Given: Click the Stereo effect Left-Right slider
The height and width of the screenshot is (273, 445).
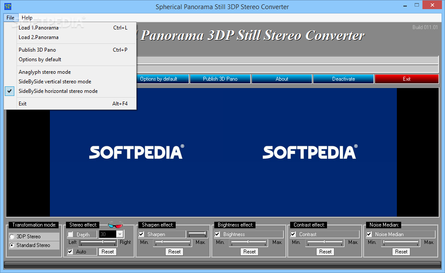Looking at the screenshot, I should click(x=98, y=243).
